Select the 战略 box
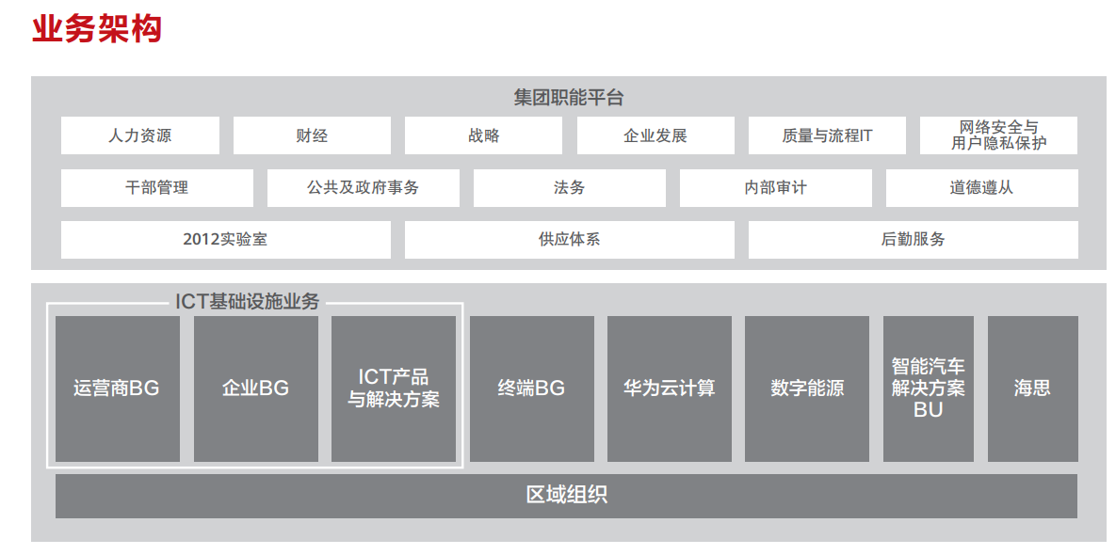This screenshot has height=555, width=1116. point(484,135)
